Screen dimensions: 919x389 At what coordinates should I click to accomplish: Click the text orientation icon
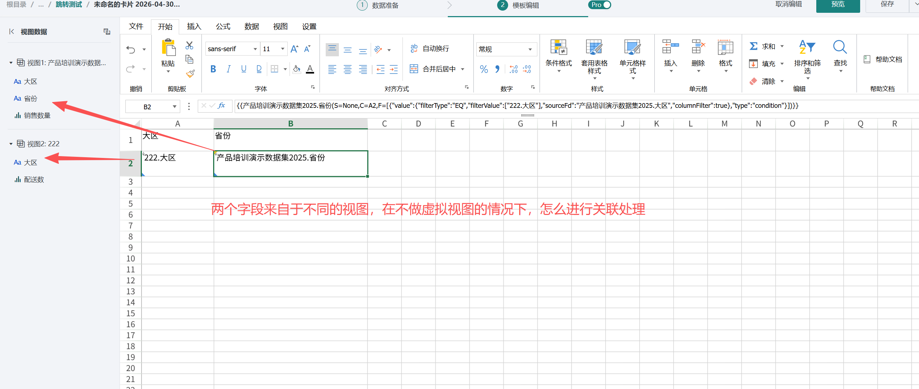pyautogui.click(x=378, y=49)
